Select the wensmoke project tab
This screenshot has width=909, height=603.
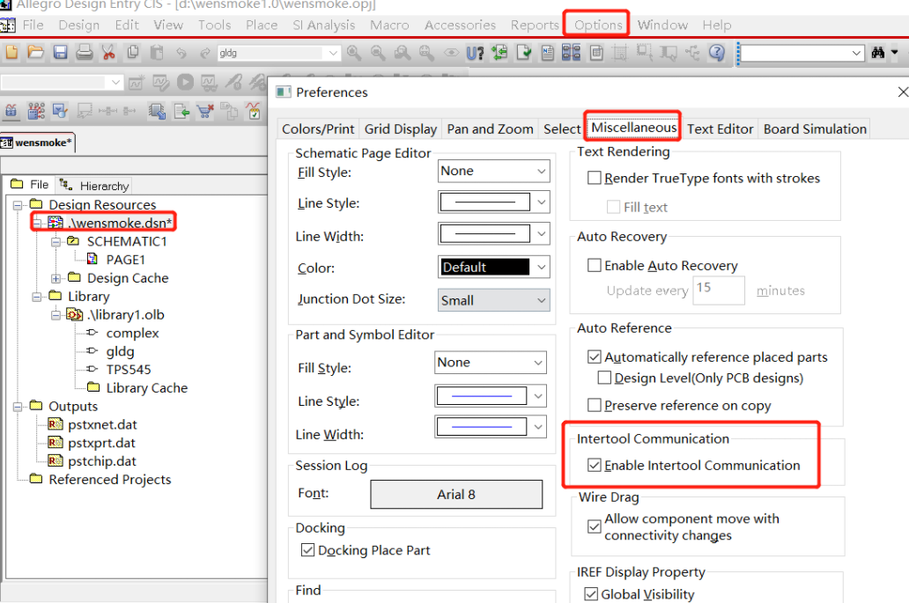38,143
